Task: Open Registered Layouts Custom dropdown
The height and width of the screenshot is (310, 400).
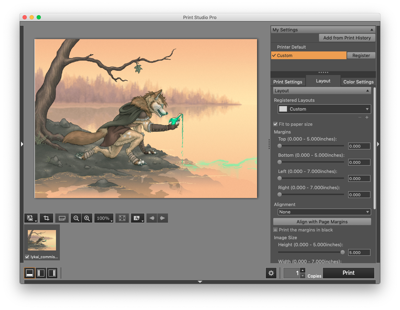Action: 324,109
